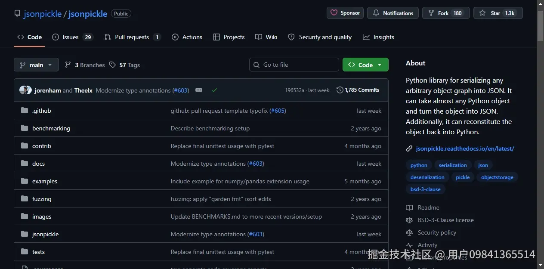Open the #605 pull request link
This screenshot has width=544, height=269.
pos(278,111)
